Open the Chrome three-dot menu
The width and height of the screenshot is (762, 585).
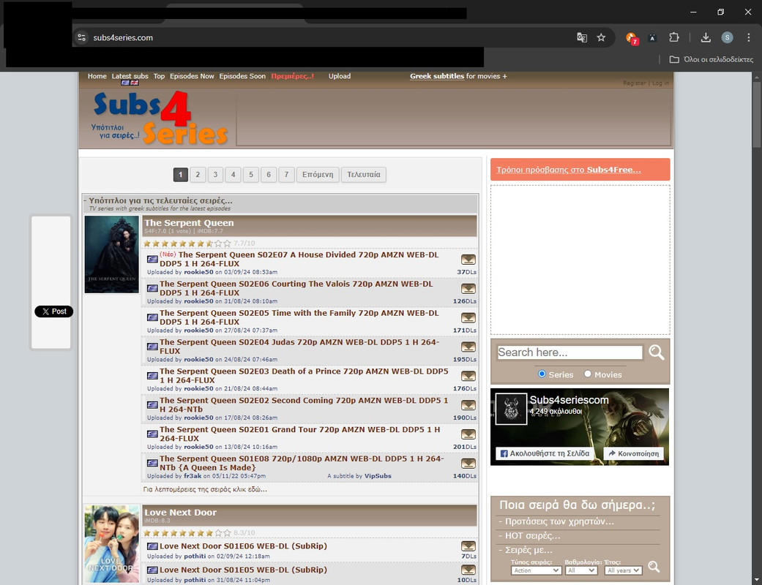(x=748, y=37)
